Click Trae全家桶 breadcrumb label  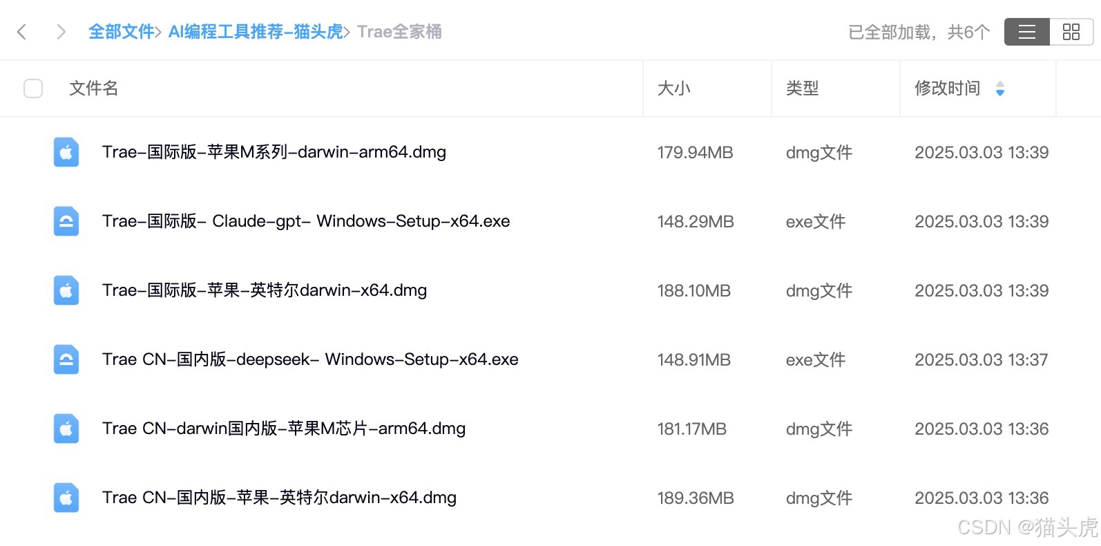click(x=399, y=32)
